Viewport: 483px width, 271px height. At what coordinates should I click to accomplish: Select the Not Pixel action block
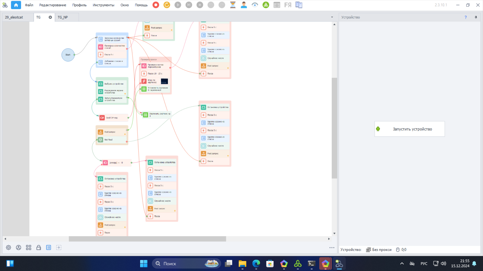(112, 140)
